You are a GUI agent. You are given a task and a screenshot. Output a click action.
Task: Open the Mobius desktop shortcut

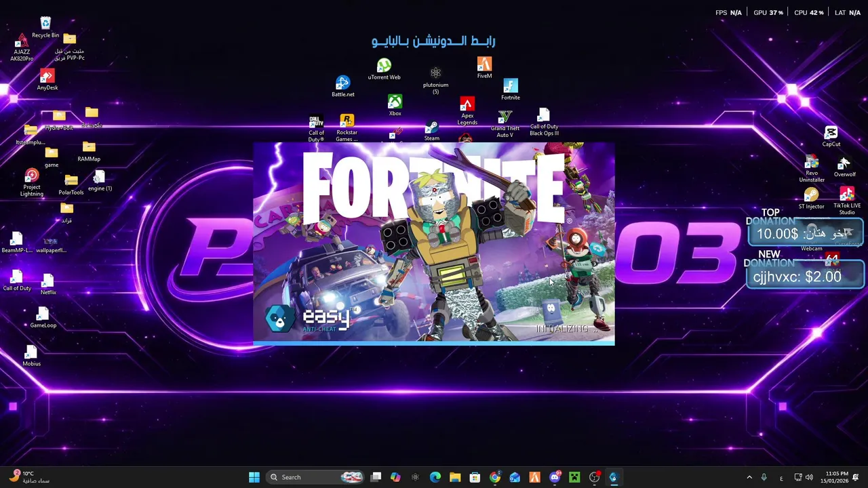tap(31, 356)
